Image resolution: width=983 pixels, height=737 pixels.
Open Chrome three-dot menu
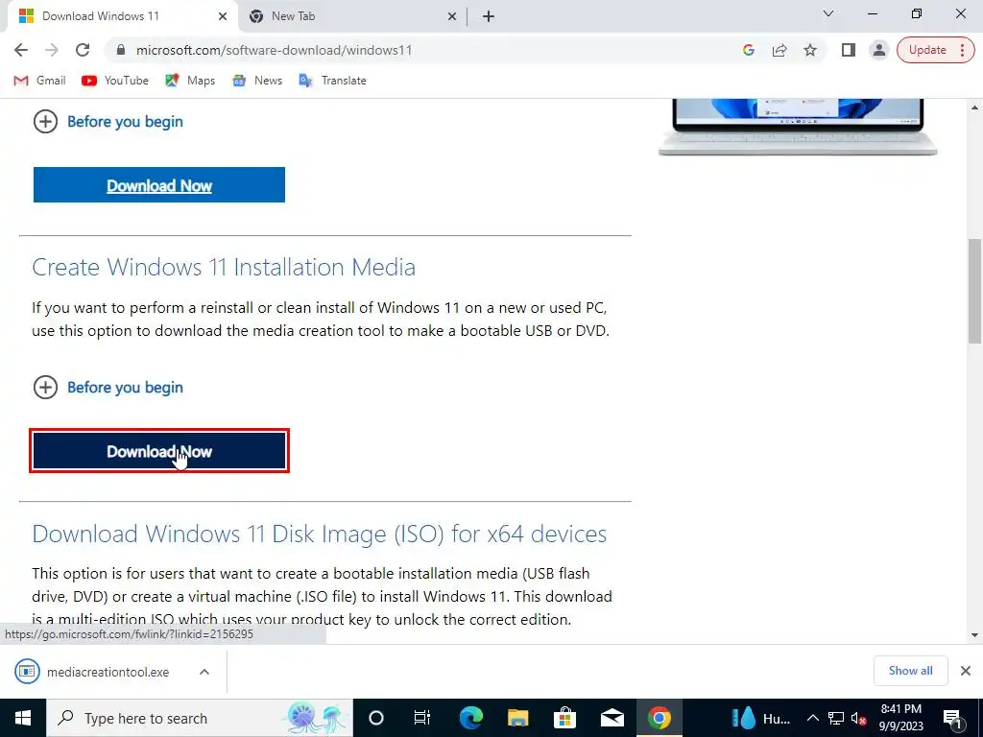[x=962, y=50]
